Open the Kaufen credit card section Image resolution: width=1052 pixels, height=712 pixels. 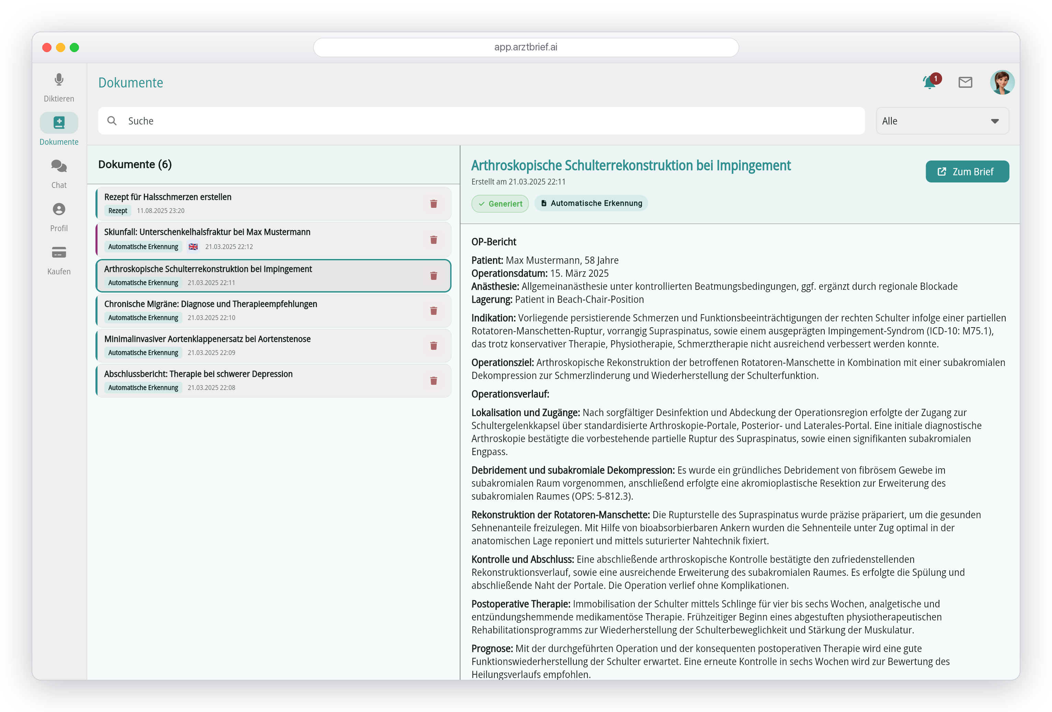pos(59,261)
